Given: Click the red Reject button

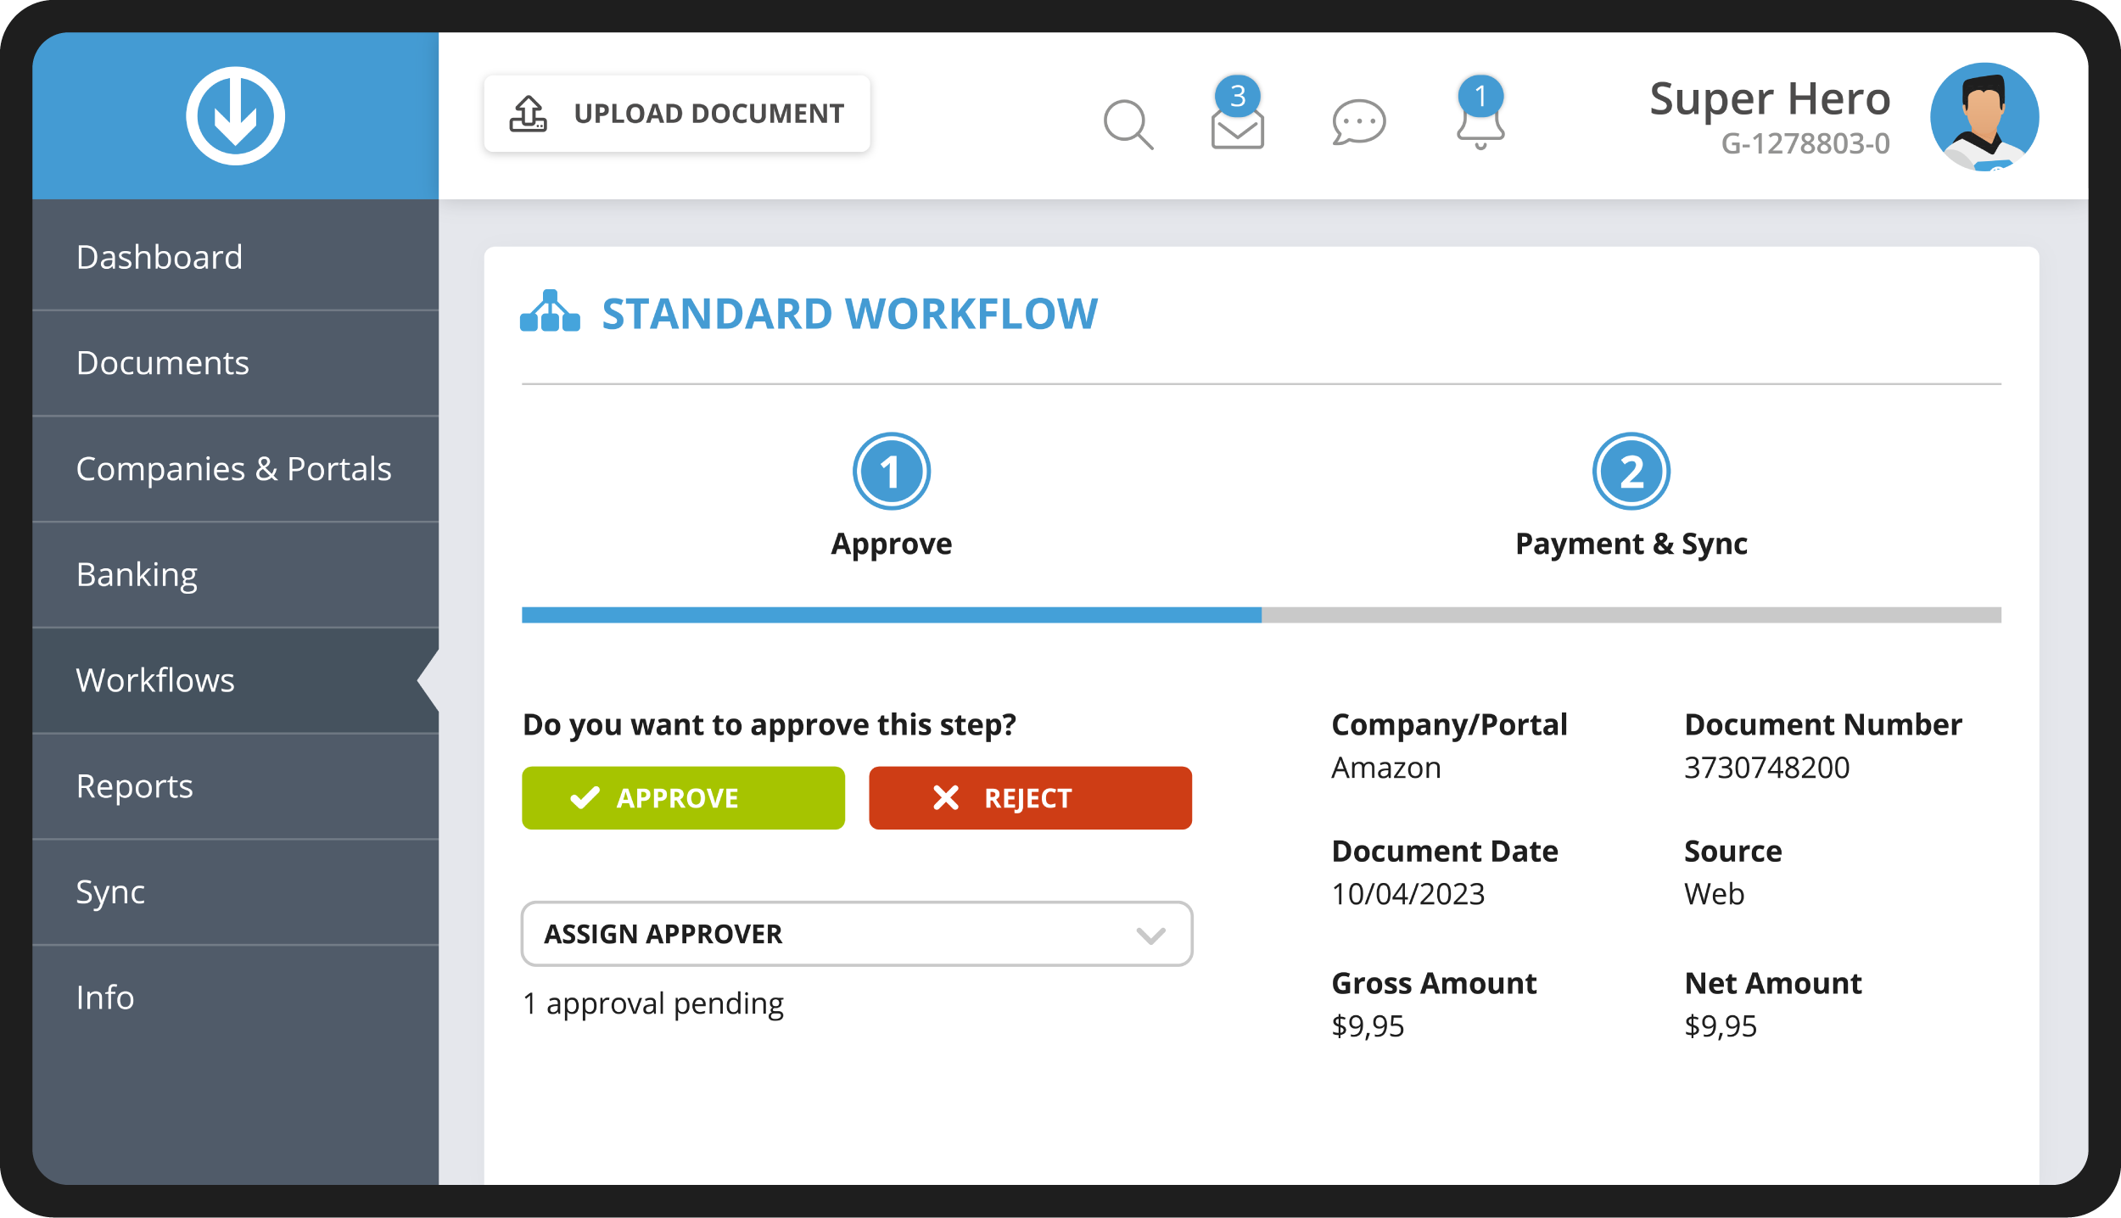Looking at the screenshot, I should pyautogui.click(x=1030, y=798).
